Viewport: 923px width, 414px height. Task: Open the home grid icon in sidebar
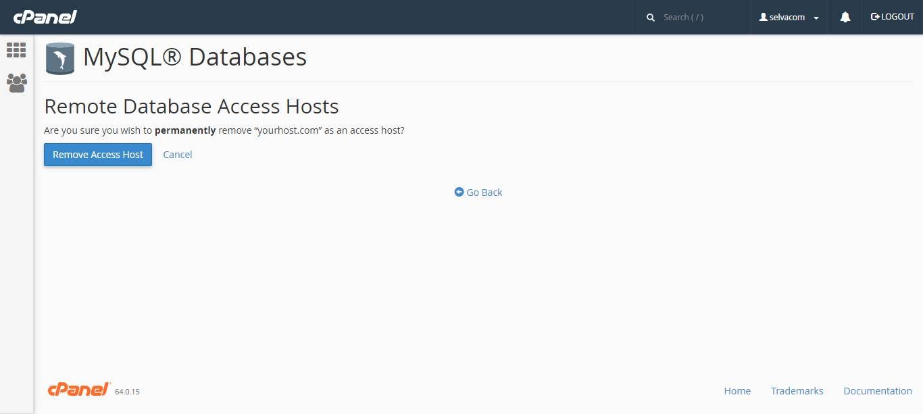click(16, 50)
